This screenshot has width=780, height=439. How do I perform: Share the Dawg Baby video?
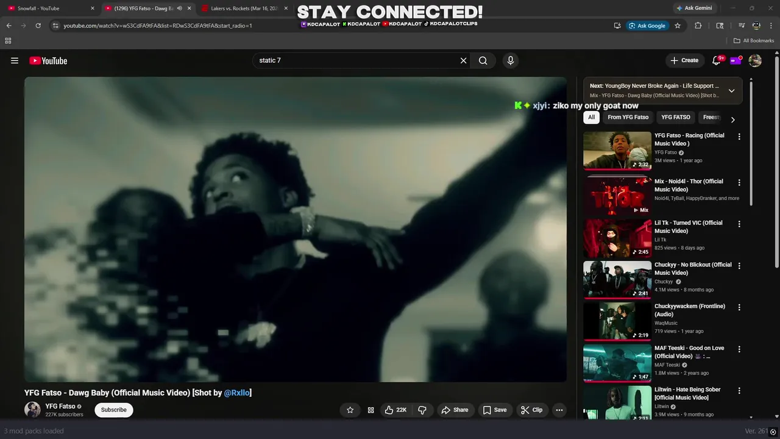[x=455, y=410]
